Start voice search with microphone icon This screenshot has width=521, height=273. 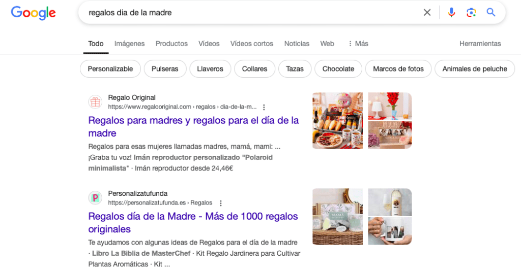[x=451, y=13]
